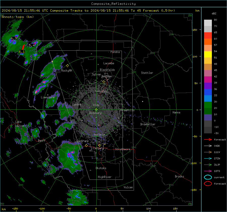Click the light gray 80 dBZ swatch

(208, 23)
